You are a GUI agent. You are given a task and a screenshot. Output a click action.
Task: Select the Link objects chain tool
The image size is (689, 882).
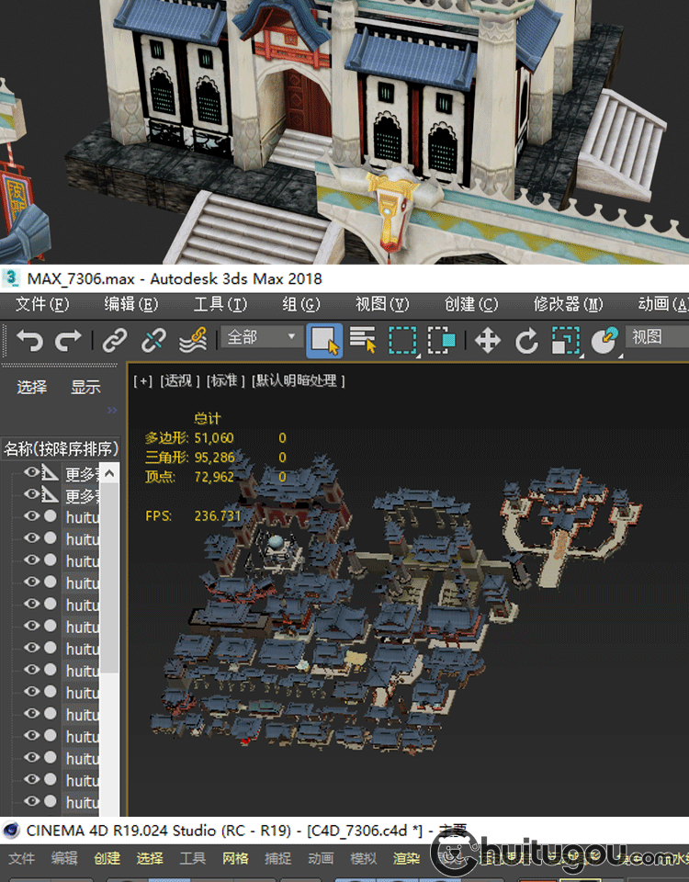tap(114, 340)
